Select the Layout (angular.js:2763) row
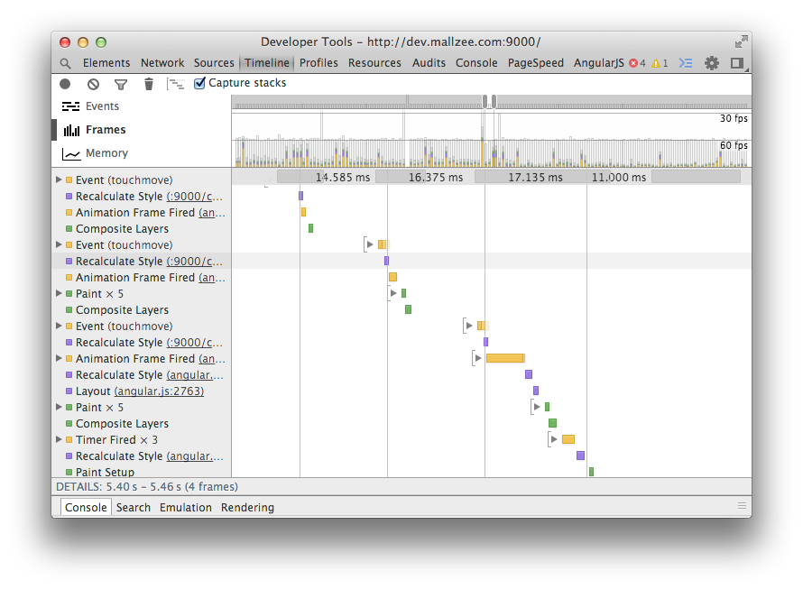This screenshot has width=803, height=589. 142,391
